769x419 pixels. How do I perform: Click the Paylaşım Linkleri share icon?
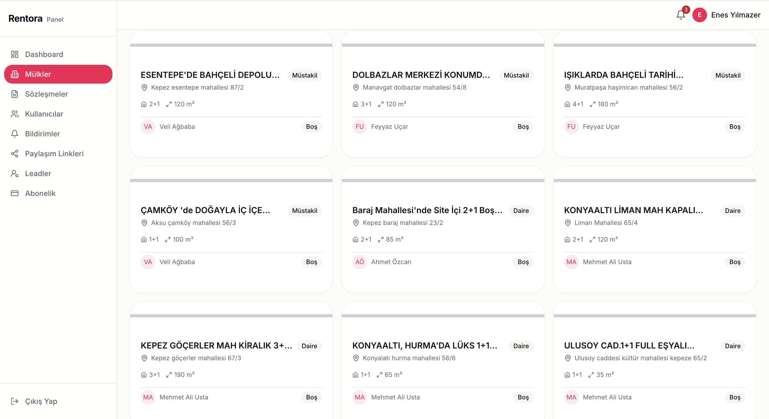tap(15, 154)
